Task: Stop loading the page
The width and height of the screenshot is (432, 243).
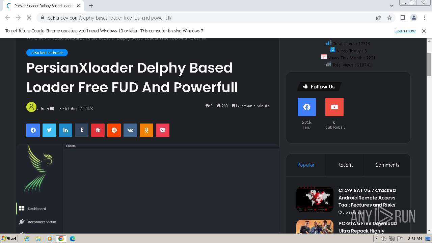Action: pos(29,18)
